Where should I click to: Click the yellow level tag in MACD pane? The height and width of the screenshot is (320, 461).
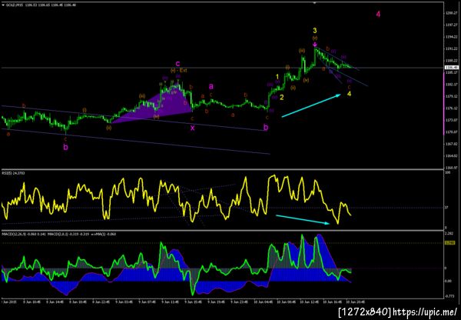tap(449, 243)
